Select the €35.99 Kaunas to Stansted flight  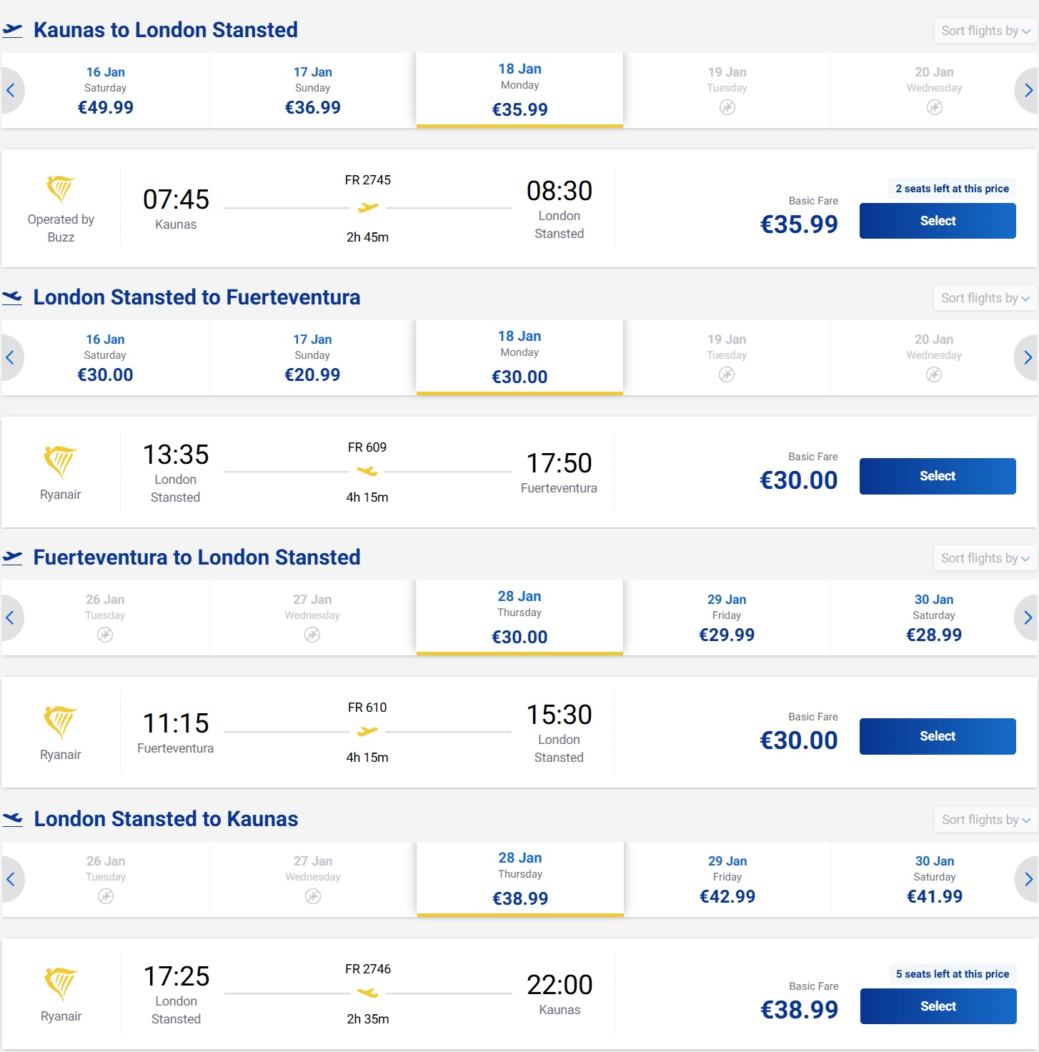pos(938,221)
